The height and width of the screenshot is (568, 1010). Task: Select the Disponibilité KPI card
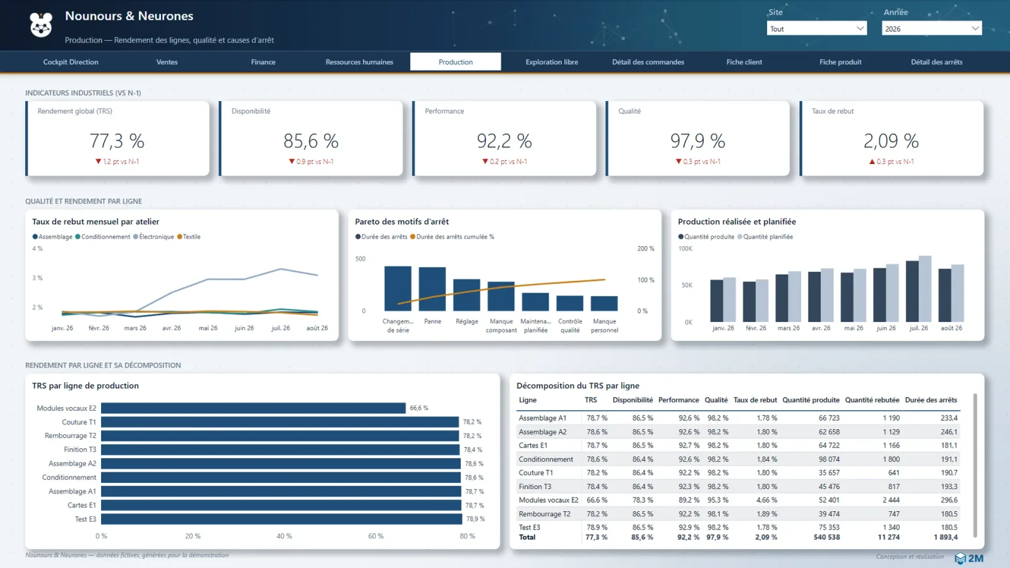[x=311, y=138]
